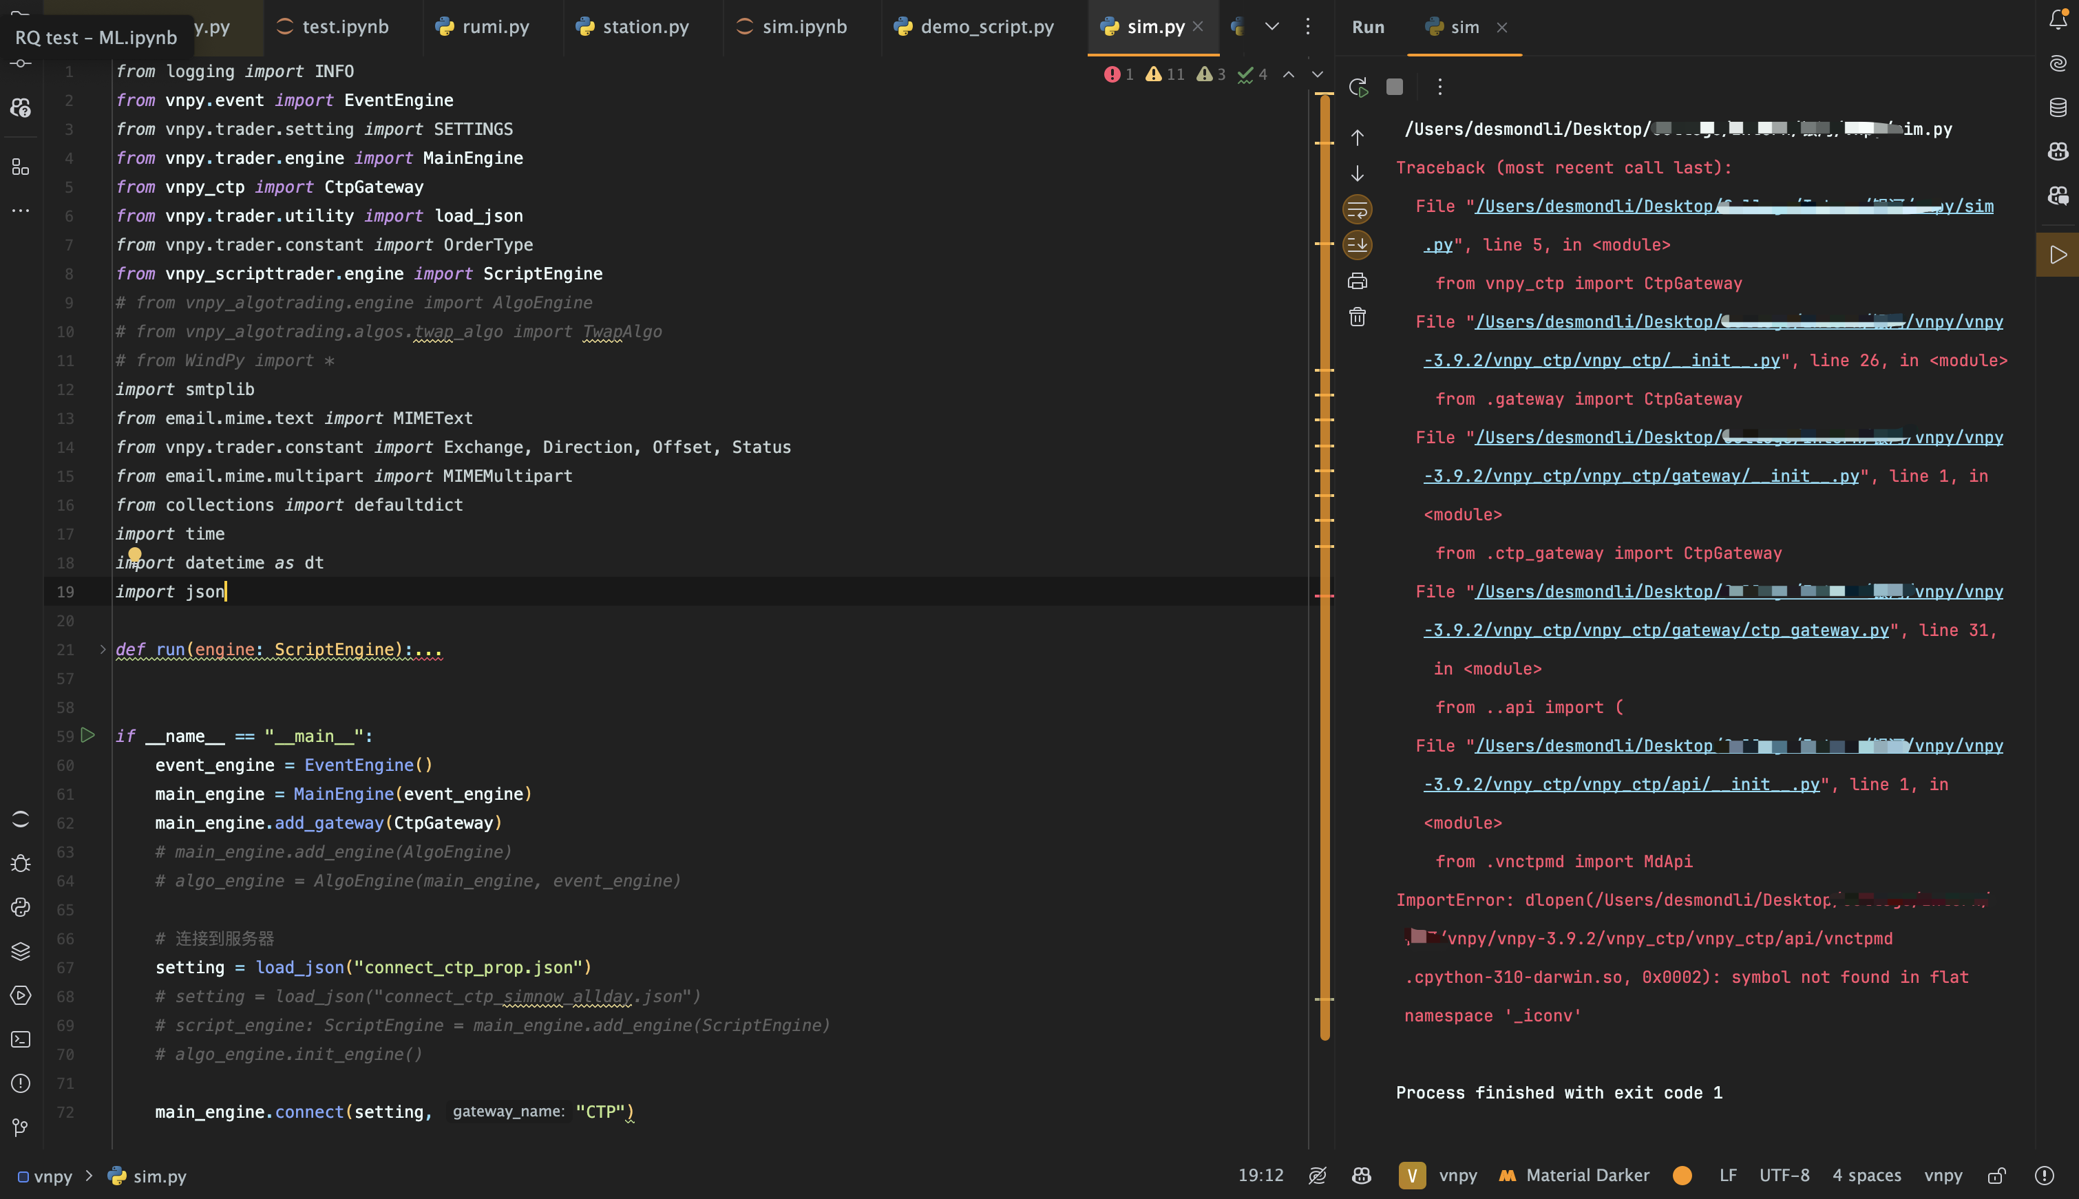The image size is (2079, 1199).
Task: Open AI Assistant spiral tool window
Action: coord(2058,63)
